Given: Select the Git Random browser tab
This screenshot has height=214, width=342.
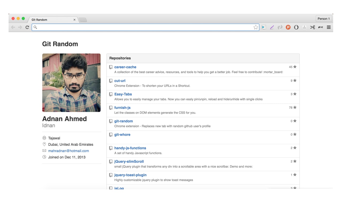Looking at the screenshot, I should click(48, 20).
